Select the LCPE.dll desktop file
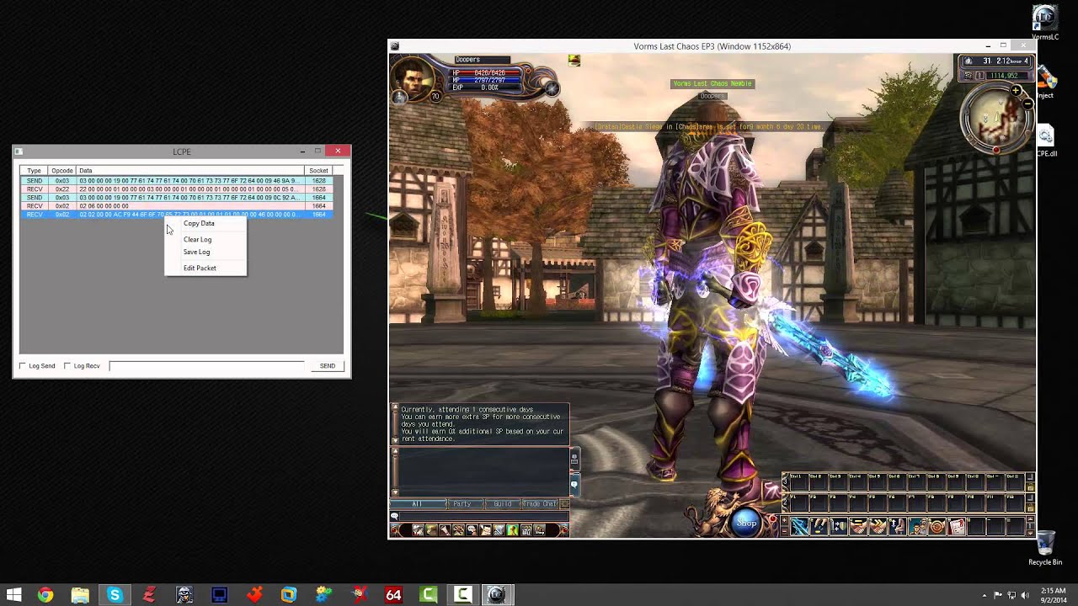Viewport: 1078px width, 606px height. coord(1046,141)
